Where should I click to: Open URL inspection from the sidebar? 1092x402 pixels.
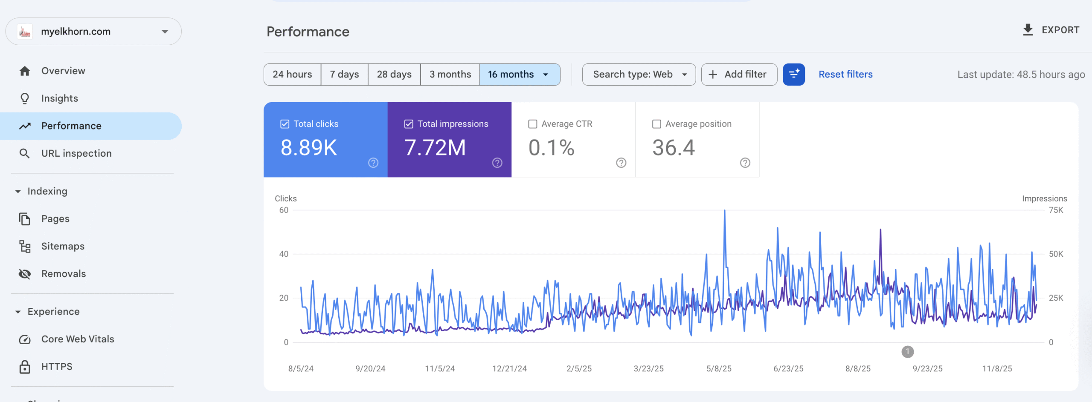tap(76, 153)
